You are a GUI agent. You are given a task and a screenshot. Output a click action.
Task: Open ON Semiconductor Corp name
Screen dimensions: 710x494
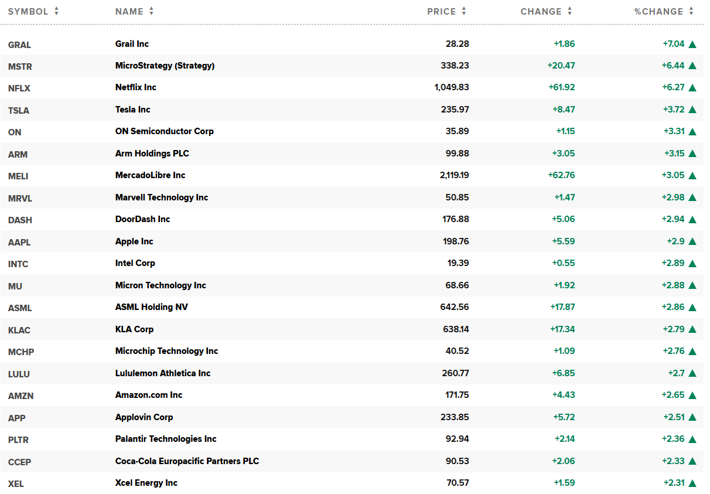pos(165,131)
